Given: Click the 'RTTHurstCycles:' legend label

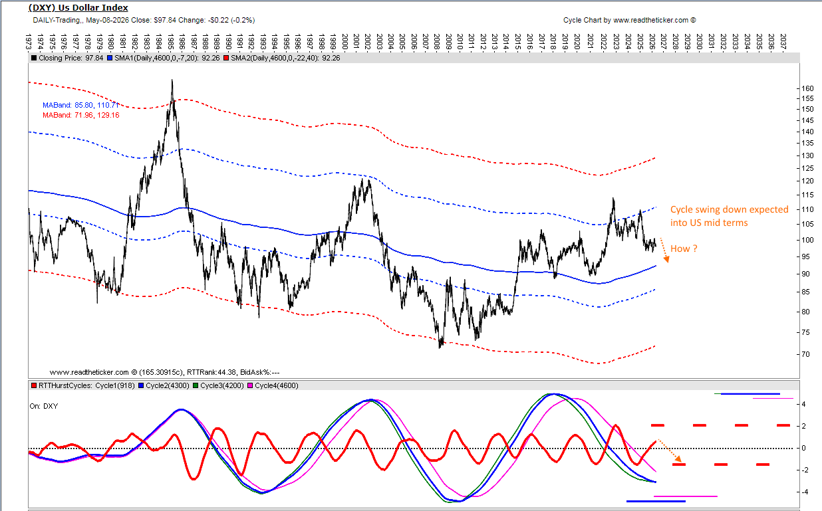Looking at the screenshot, I should click(x=66, y=385).
